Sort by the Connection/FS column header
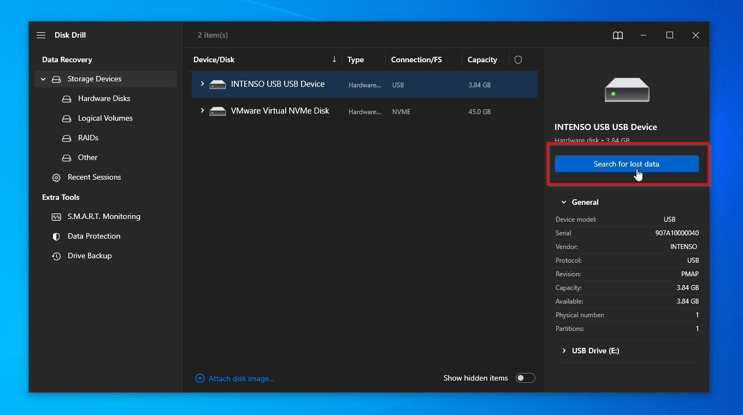This screenshot has height=415, width=743. (416, 60)
